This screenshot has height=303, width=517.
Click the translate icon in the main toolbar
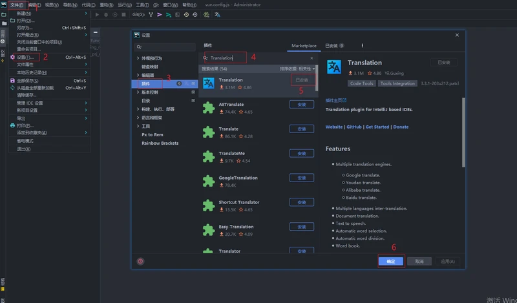click(217, 14)
